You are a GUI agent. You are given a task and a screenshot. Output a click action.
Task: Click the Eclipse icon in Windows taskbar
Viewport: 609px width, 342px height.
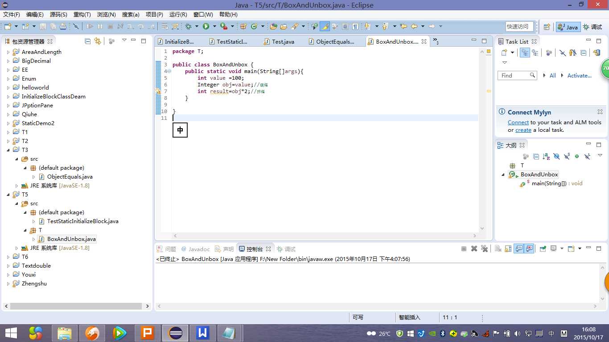click(176, 333)
